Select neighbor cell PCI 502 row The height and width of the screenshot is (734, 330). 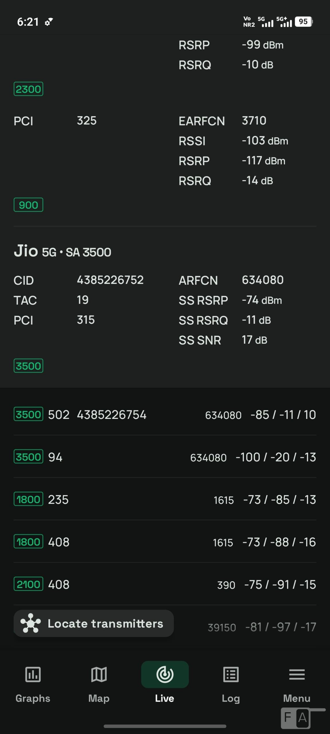pos(165,415)
